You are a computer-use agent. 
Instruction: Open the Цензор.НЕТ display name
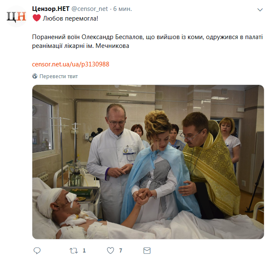point(51,9)
